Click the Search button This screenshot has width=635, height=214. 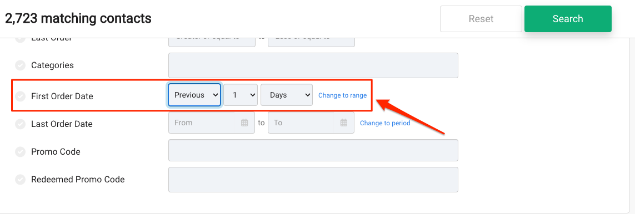[568, 19]
